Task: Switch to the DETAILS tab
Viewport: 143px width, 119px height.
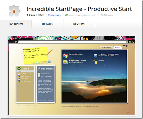Action: coord(47,24)
